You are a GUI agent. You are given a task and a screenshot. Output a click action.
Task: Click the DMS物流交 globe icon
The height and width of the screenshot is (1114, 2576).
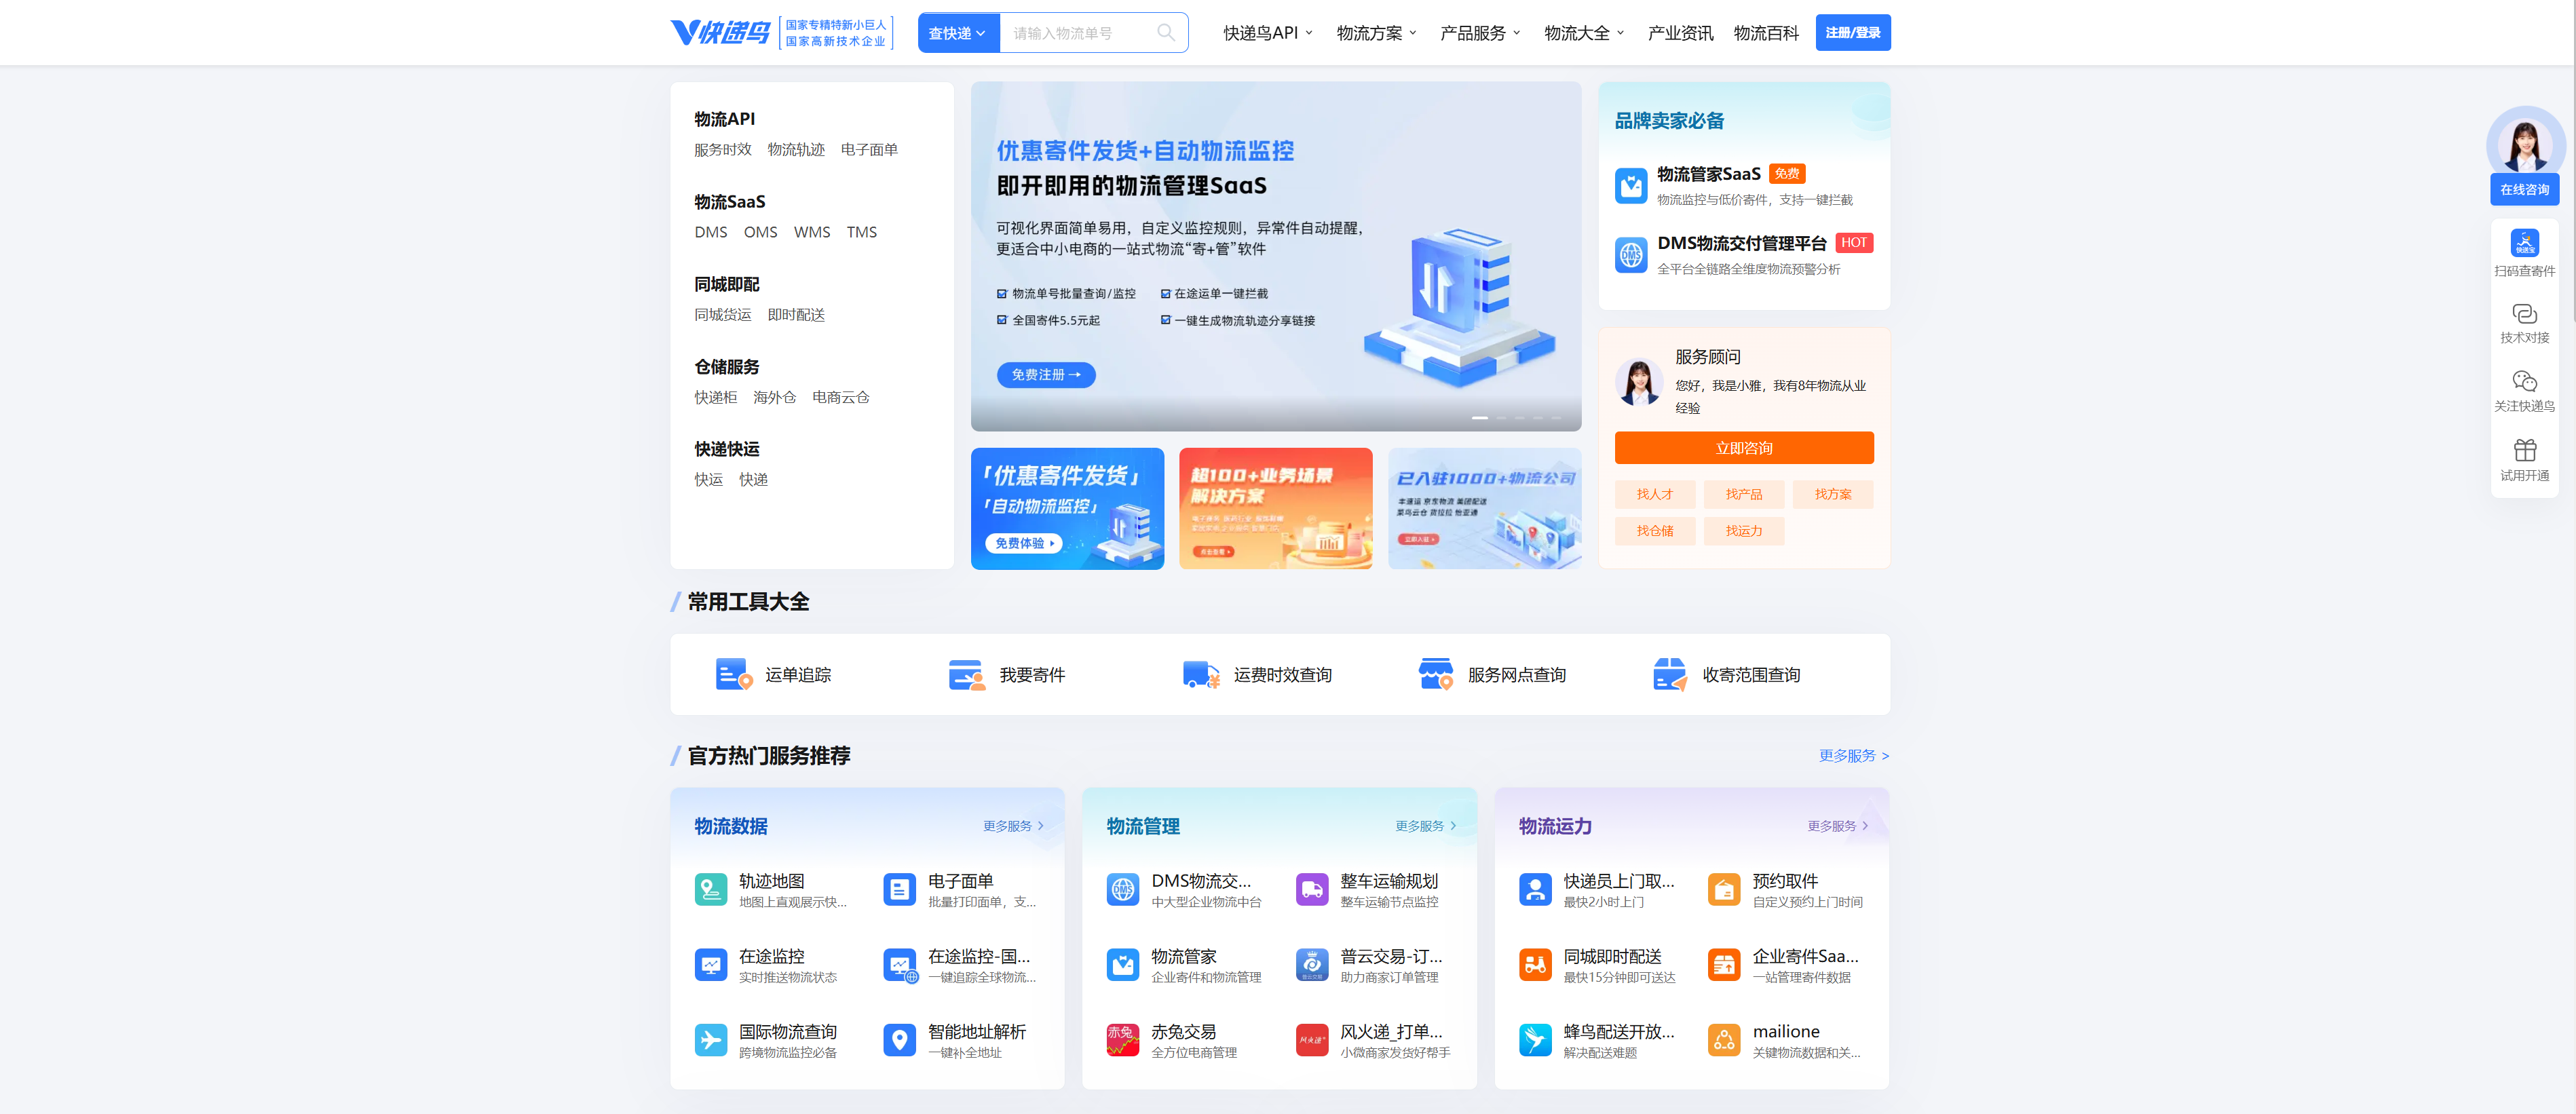1123,889
